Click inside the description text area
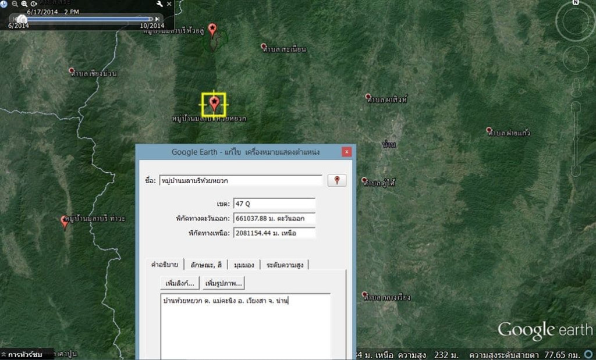The height and width of the screenshot is (360, 596). pyautogui.click(x=246, y=326)
